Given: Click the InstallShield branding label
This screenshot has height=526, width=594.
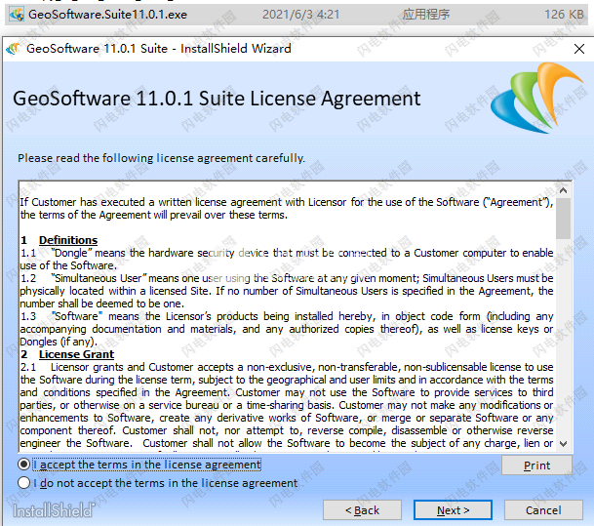Looking at the screenshot, I should pos(54,510).
